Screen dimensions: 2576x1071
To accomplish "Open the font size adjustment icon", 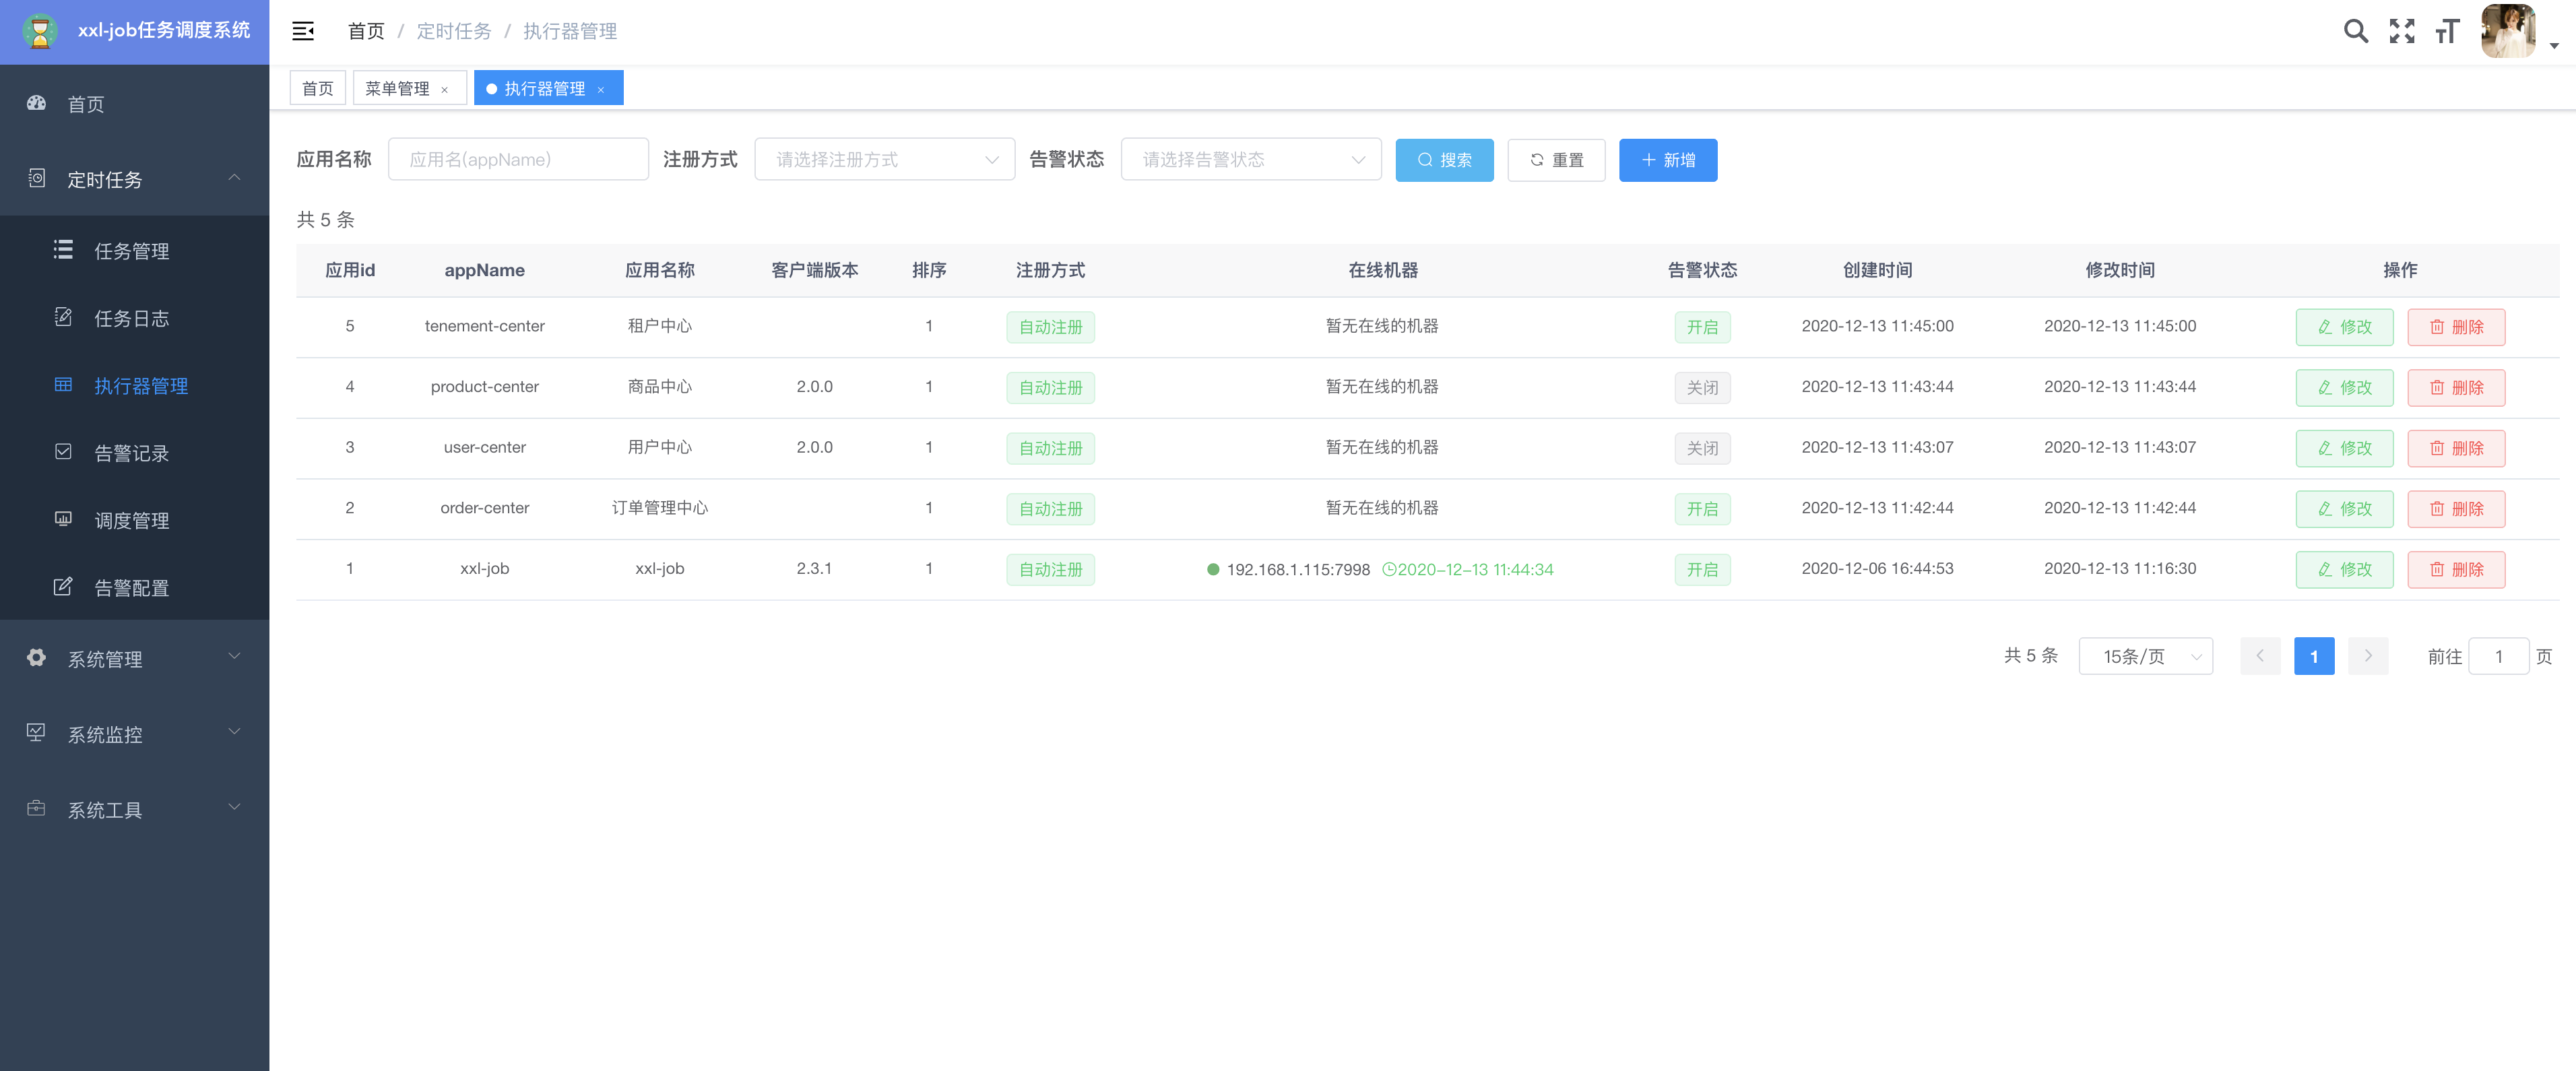I will 2447,31.
